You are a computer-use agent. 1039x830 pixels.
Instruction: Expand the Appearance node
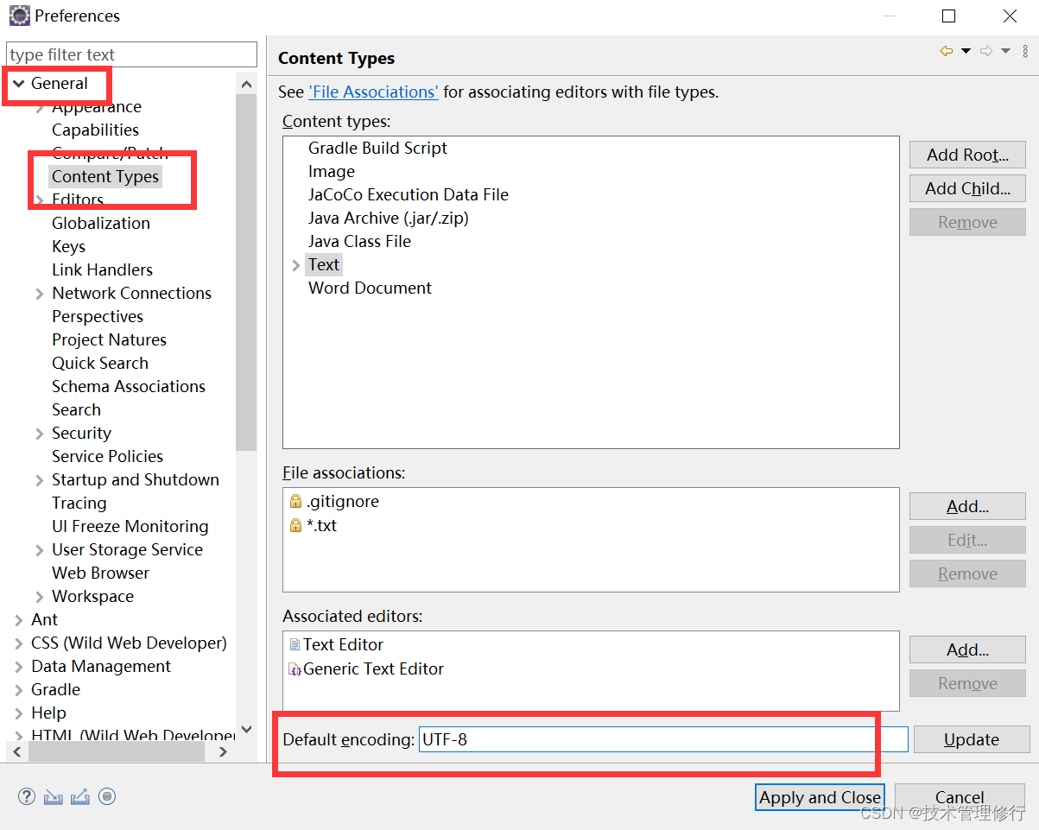(40, 107)
